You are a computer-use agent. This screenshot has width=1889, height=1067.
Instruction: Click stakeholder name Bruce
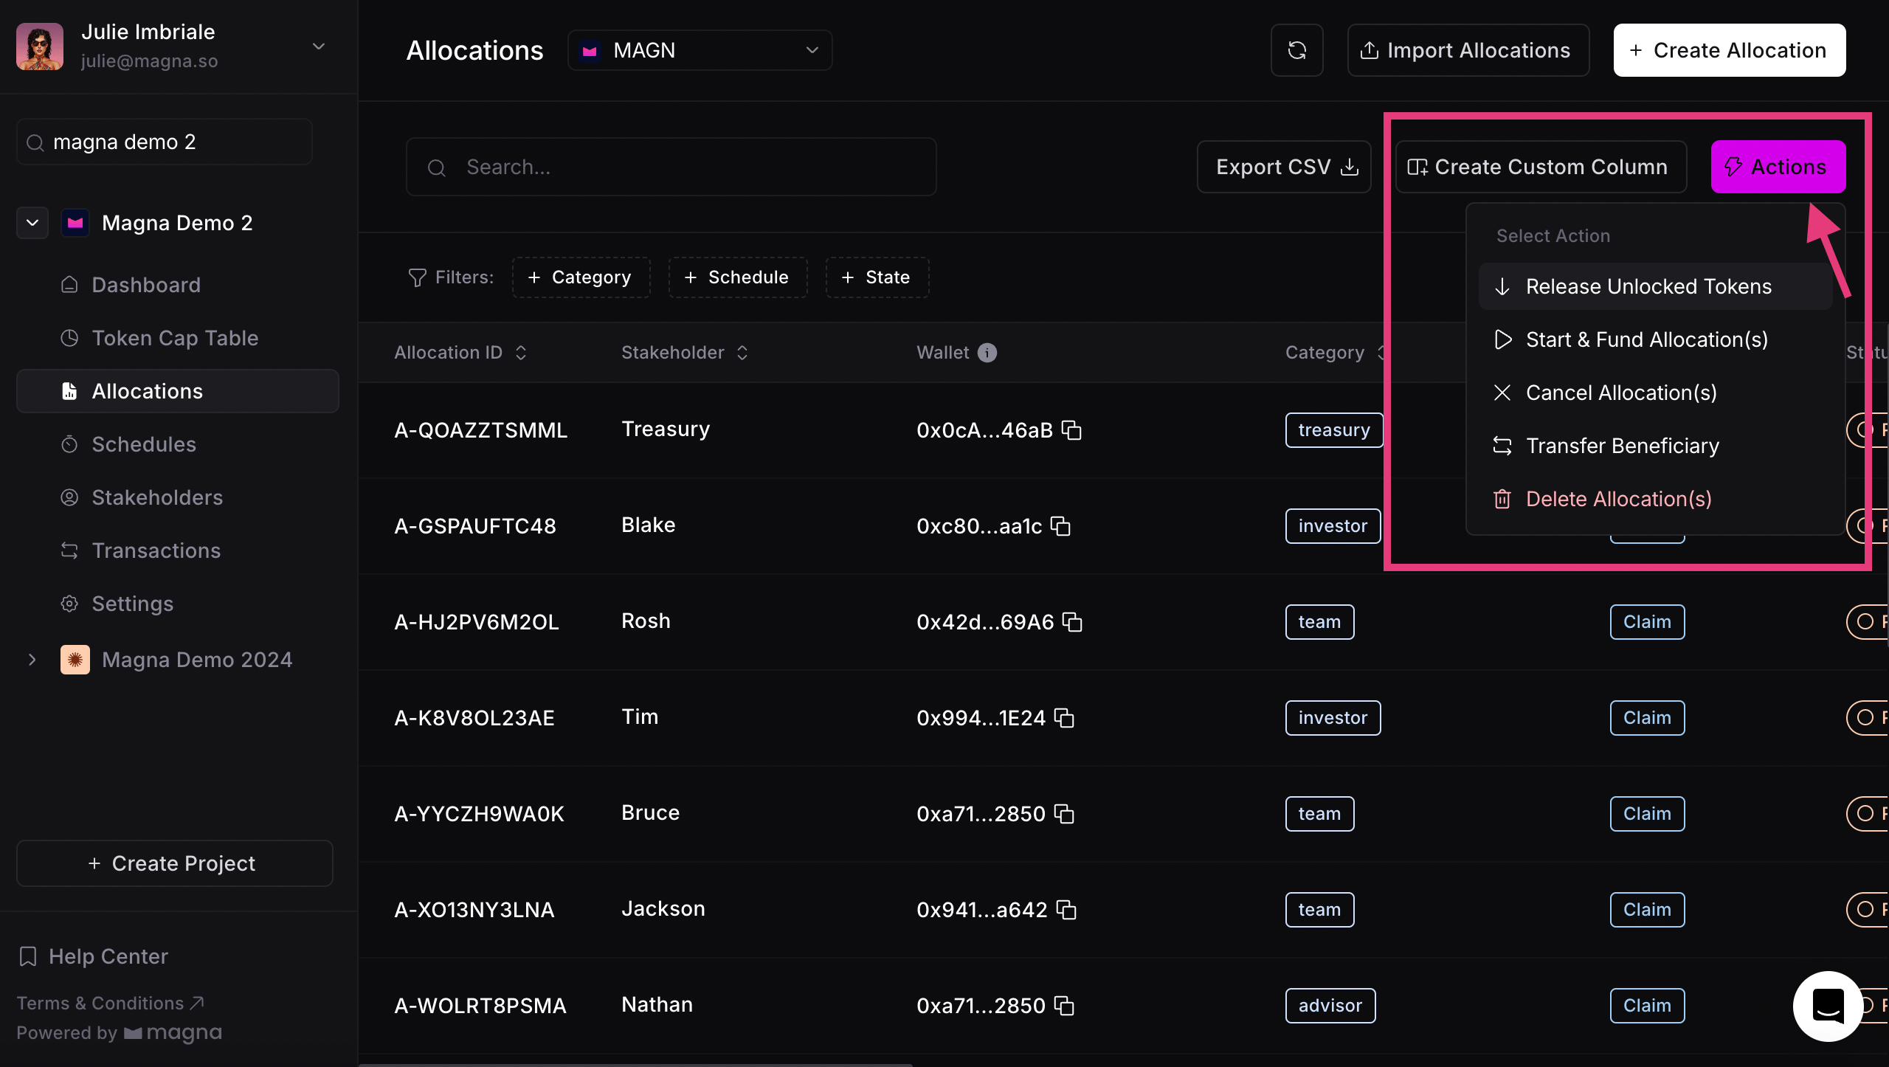tap(650, 812)
